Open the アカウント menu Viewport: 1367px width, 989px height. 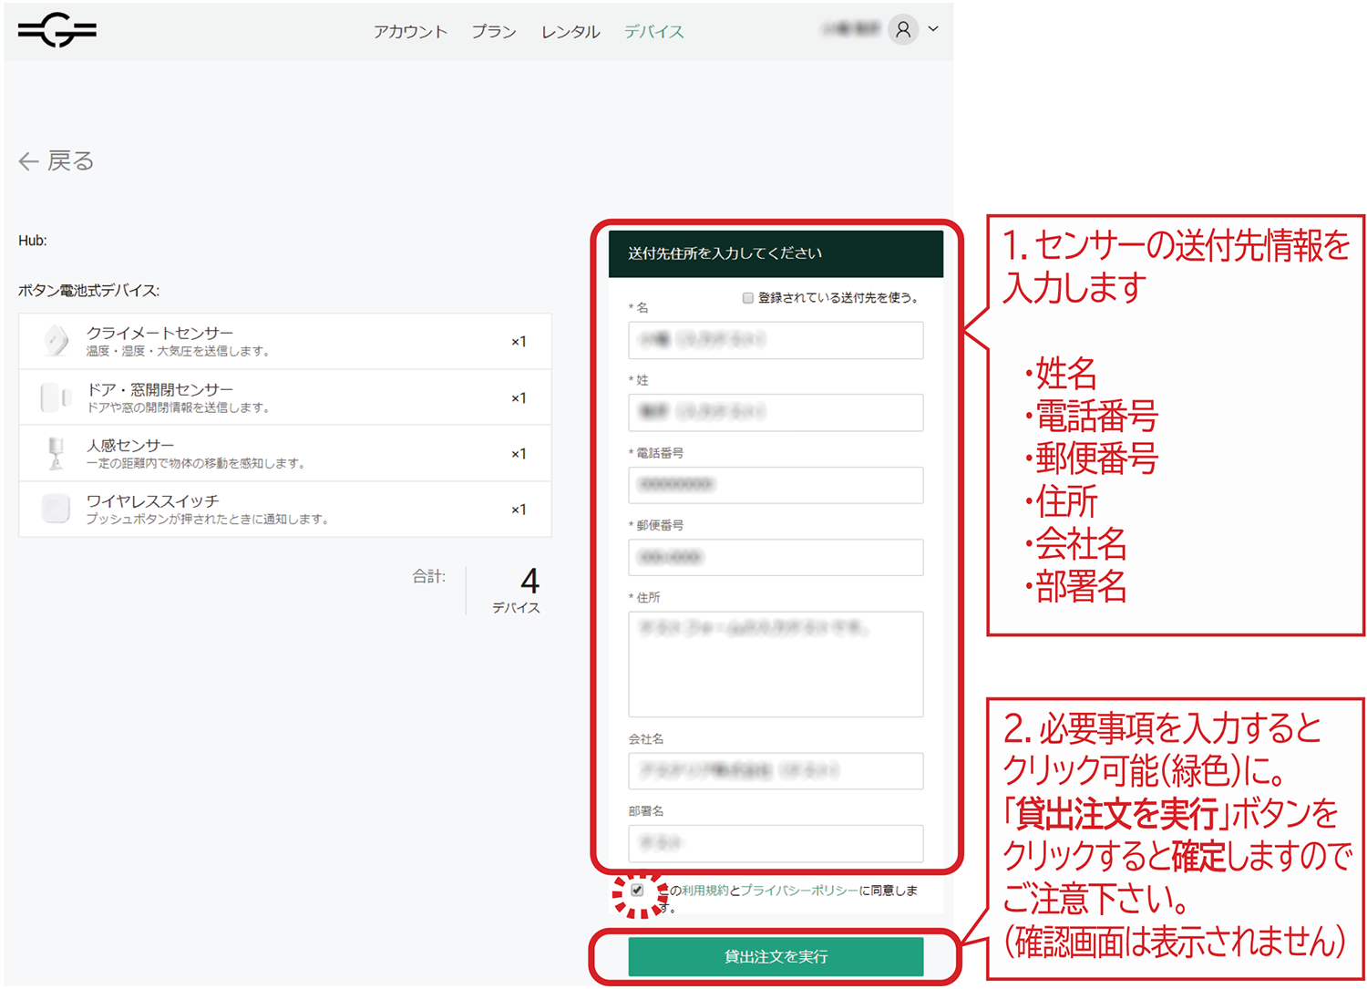(x=410, y=32)
